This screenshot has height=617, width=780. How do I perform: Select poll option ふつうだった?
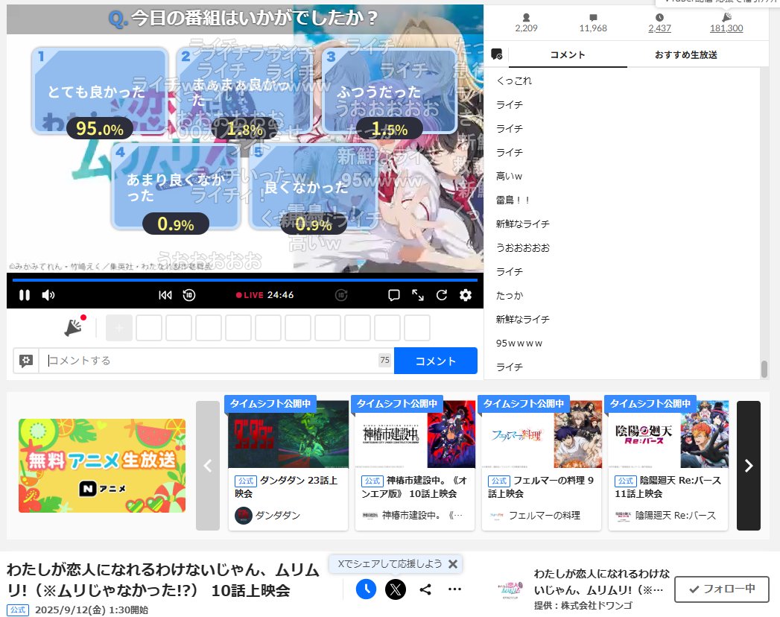tap(389, 92)
